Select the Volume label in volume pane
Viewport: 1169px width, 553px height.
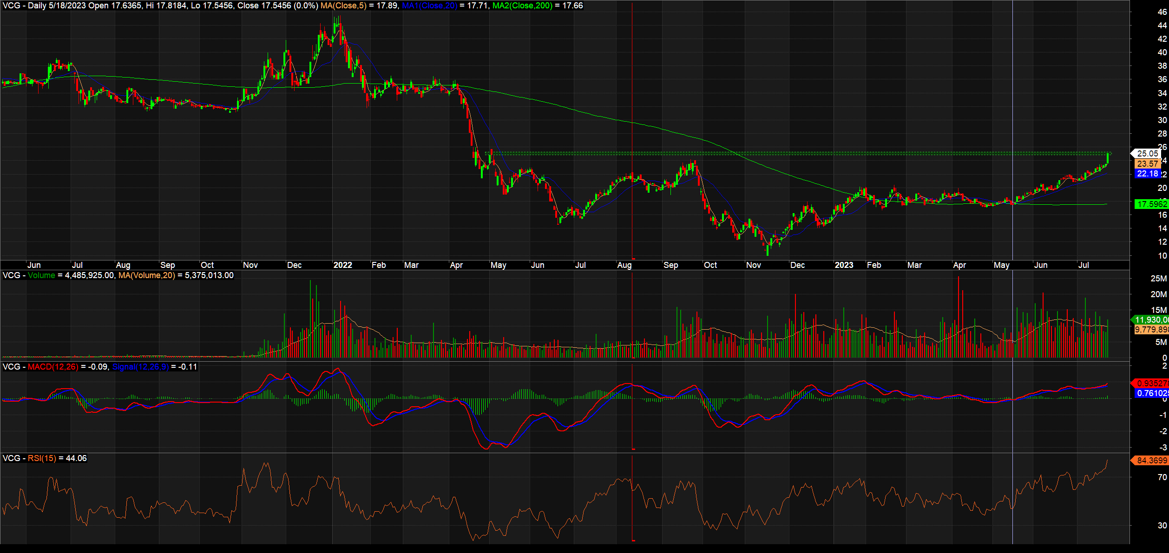[41, 275]
